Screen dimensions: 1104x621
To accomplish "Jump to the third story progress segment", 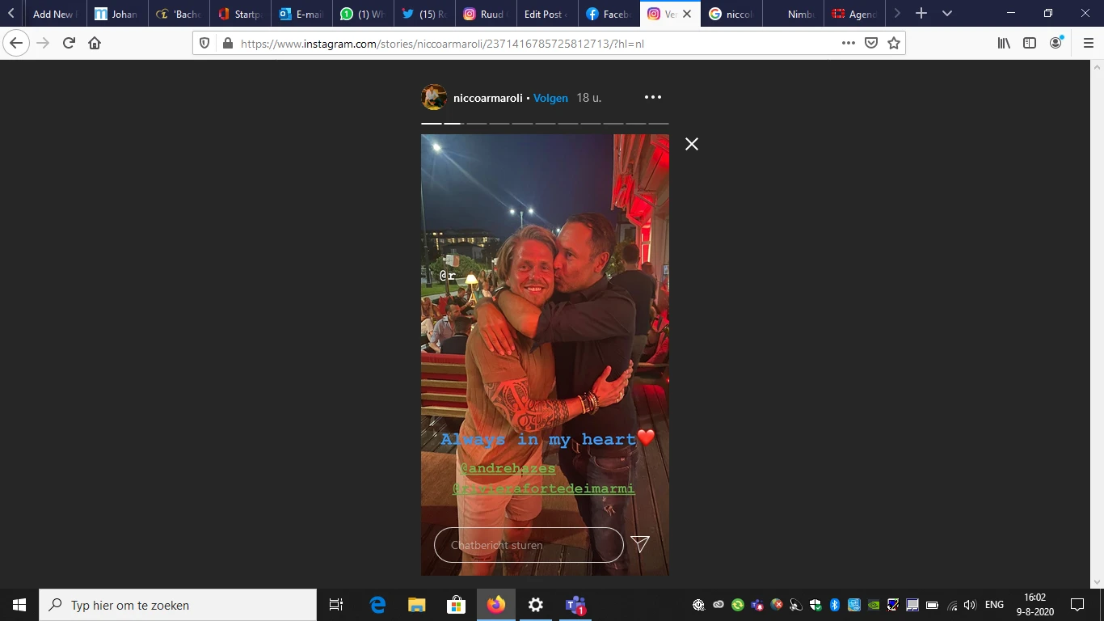I will pos(476,124).
